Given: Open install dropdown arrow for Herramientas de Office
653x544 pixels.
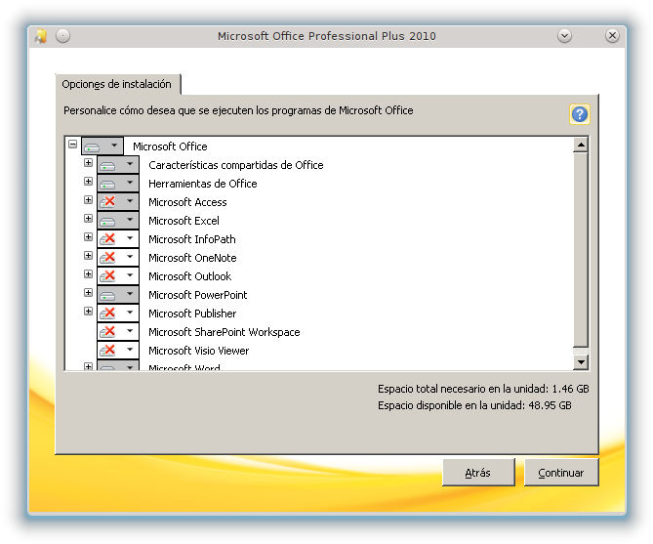Looking at the screenshot, I should click(130, 183).
